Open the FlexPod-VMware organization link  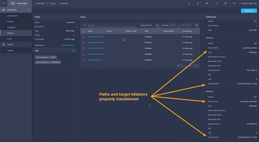pyautogui.click(x=68, y=45)
